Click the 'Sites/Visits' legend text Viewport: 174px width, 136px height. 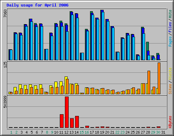tap(170, 81)
